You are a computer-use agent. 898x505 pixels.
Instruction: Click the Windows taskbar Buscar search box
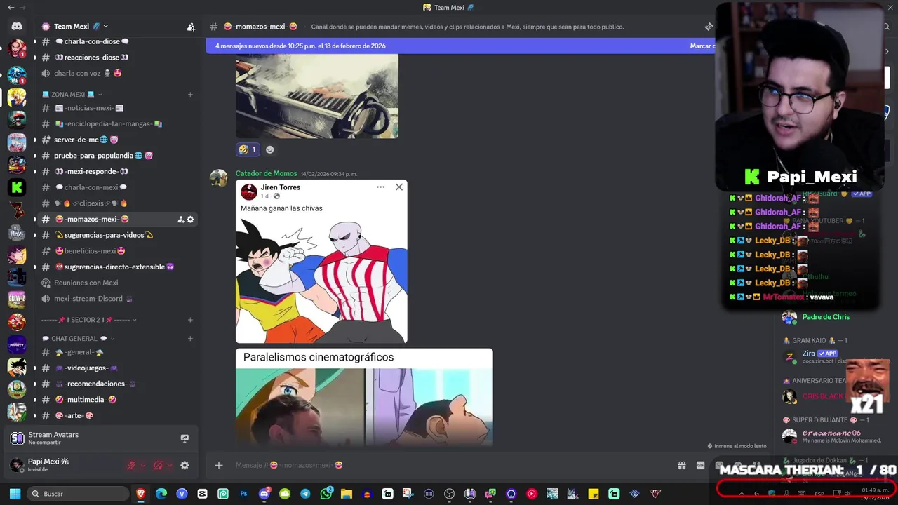79,494
